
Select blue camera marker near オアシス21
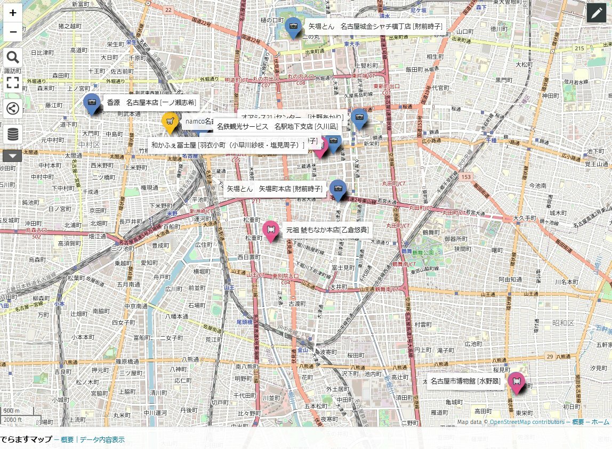tap(359, 119)
